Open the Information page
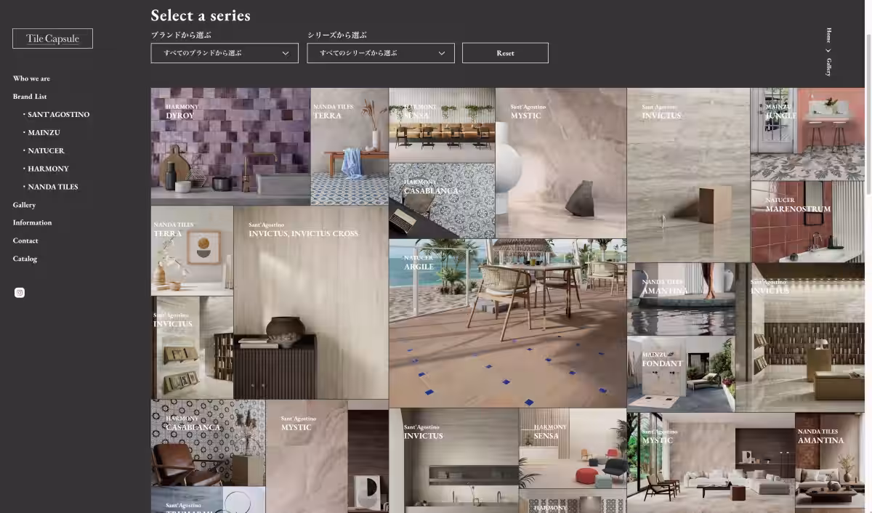This screenshot has width=872, height=513. [x=32, y=222]
